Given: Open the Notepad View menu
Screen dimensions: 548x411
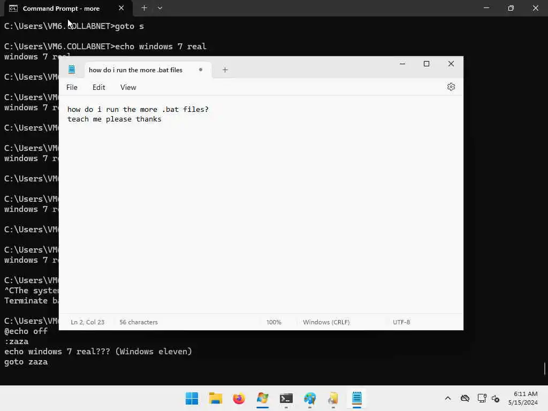Looking at the screenshot, I should 128,87.
